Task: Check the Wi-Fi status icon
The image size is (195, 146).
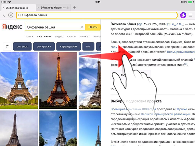Action: pyautogui.click(x=9, y=2)
